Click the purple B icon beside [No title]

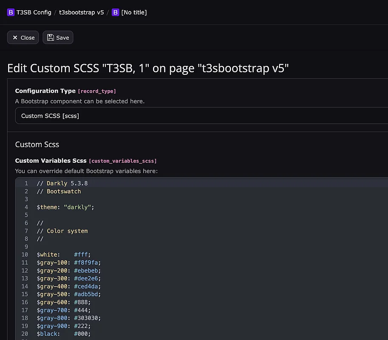[x=115, y=12]
